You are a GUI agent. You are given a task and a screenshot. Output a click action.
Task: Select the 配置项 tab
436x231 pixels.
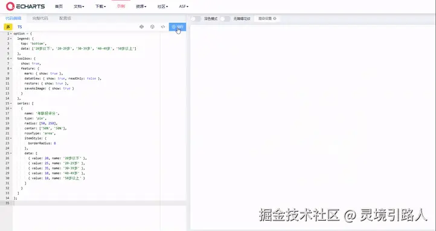tap(65, 18)
